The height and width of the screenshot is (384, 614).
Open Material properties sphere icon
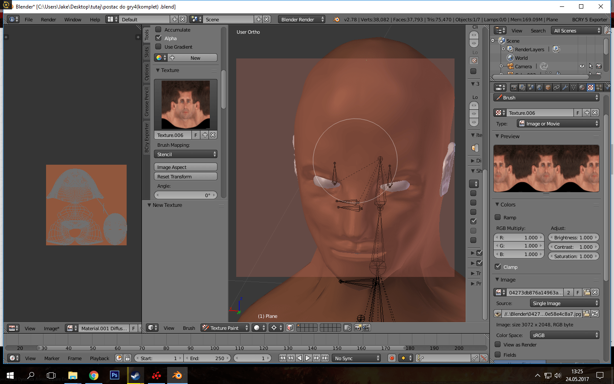click(x=582, y=87)
